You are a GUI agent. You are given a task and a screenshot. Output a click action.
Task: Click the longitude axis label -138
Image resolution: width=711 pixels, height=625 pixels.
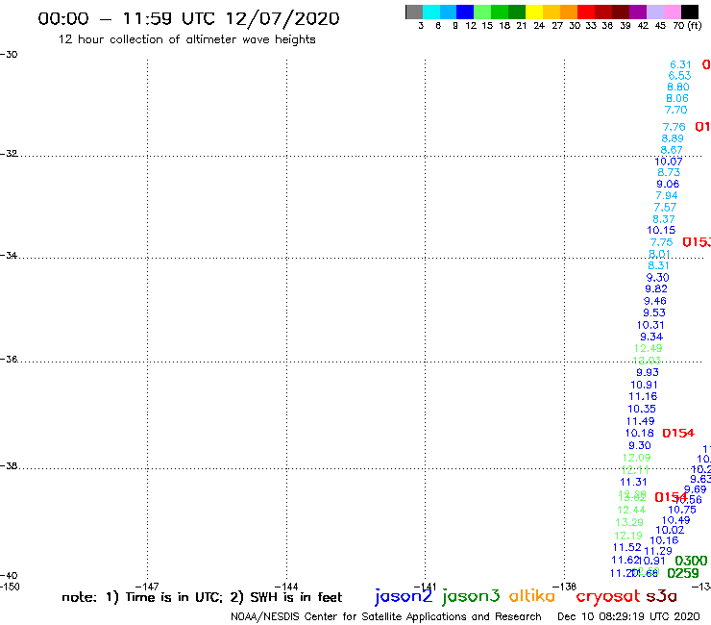pyautogui.click(x=565, y=587)
